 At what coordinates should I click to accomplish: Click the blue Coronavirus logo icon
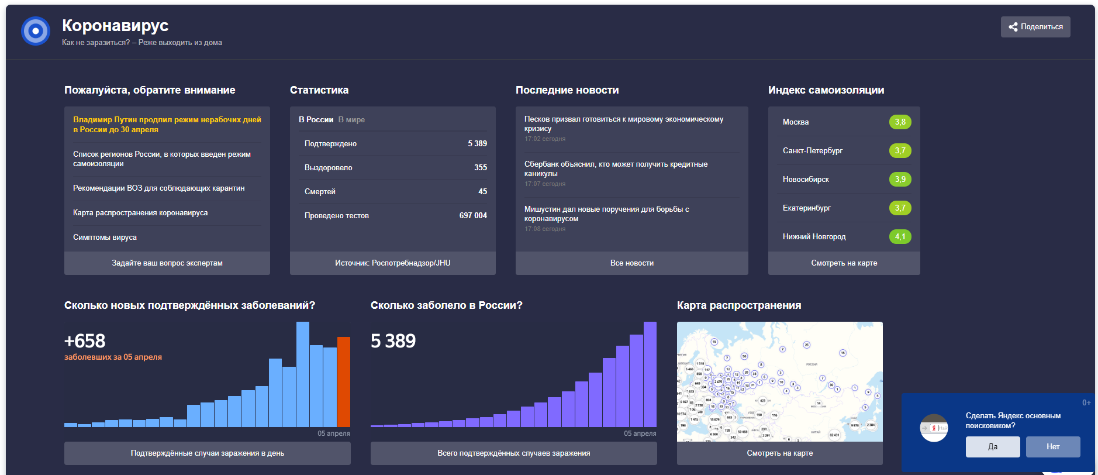point(36,31)
